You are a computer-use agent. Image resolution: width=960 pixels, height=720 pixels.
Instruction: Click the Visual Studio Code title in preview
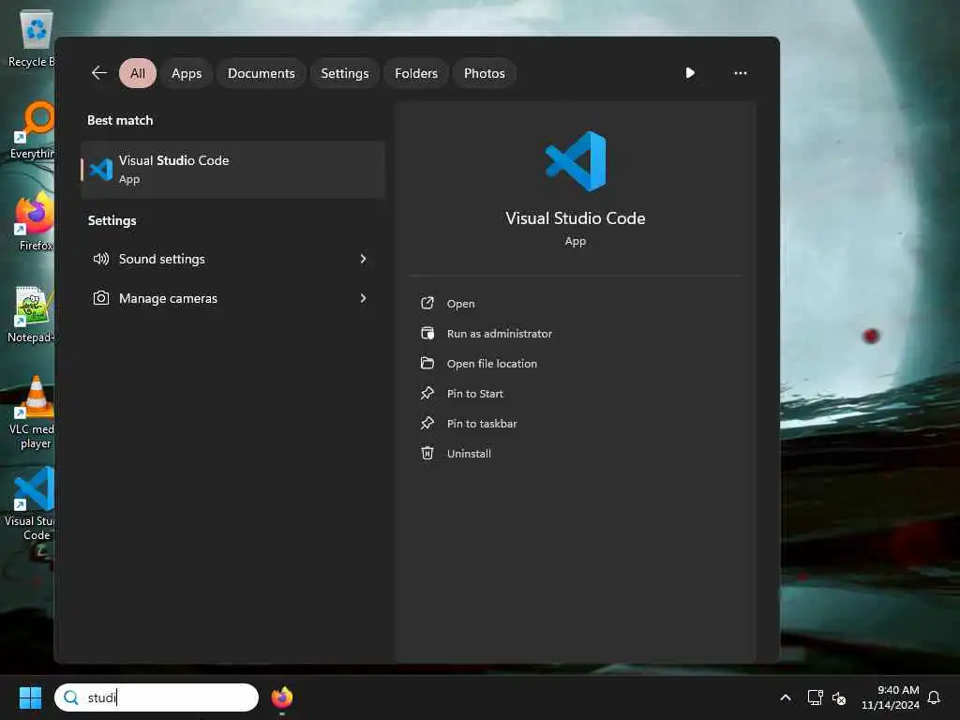[x=576, y=217]
